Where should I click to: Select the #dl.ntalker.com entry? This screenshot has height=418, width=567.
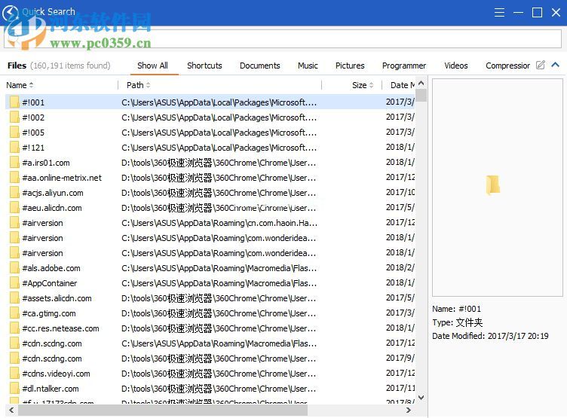(51, 389)
